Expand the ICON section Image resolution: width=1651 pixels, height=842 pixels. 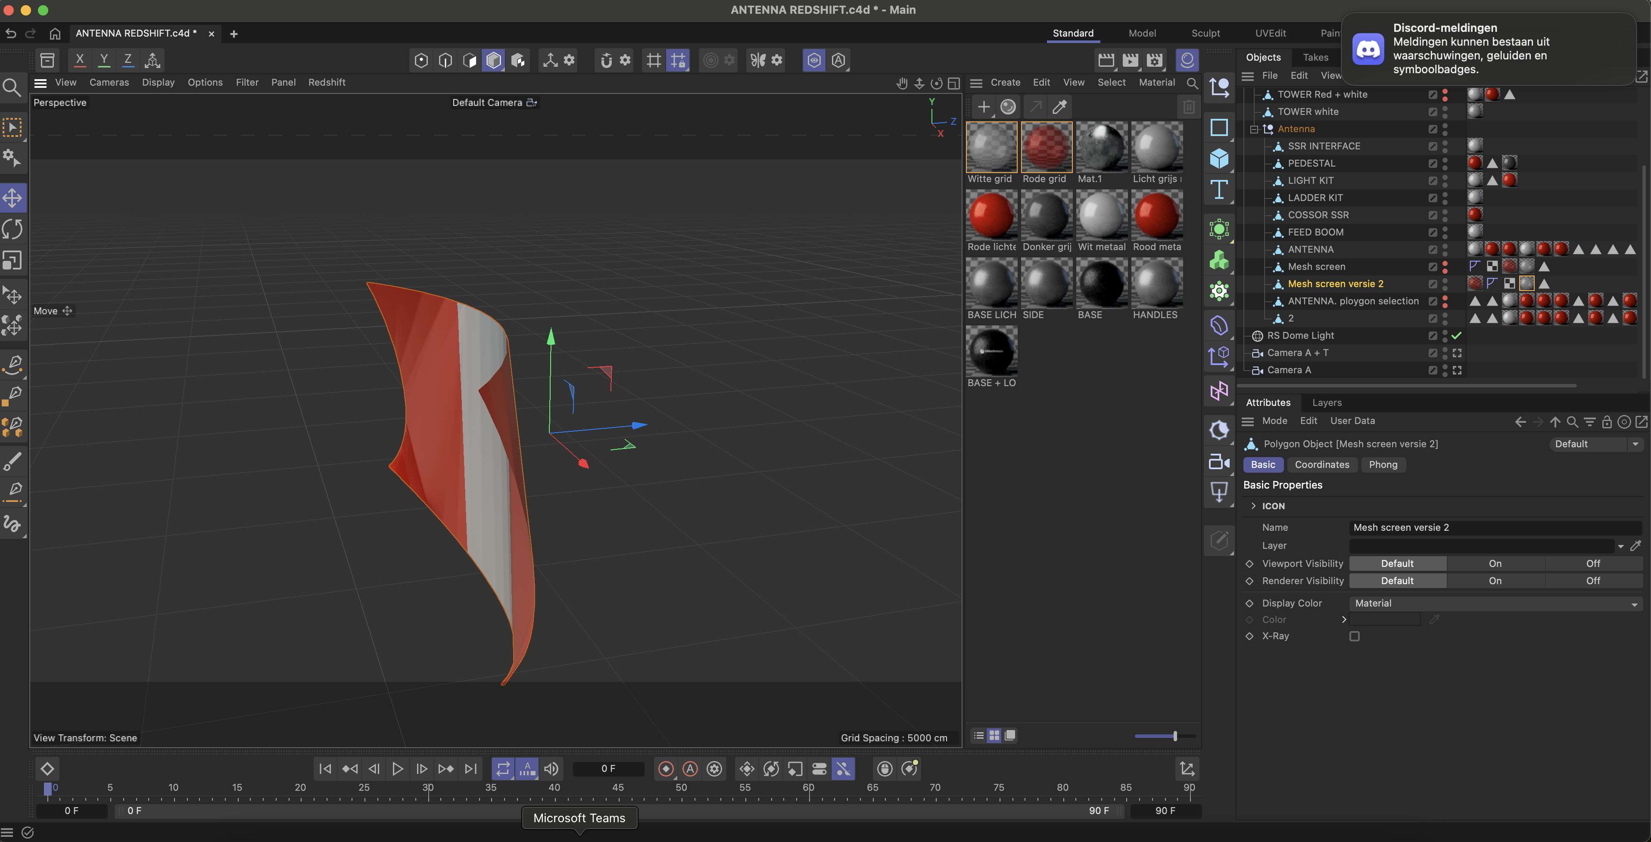[1254, 506]
